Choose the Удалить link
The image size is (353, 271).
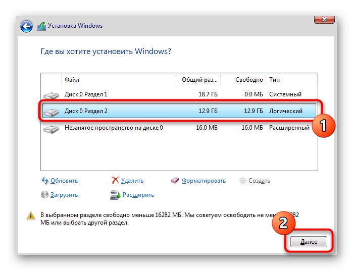(132, 181)
